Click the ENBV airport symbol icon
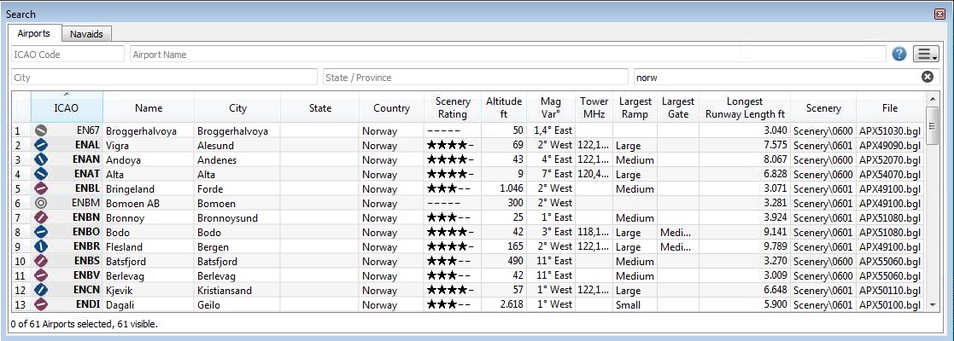 41,275
